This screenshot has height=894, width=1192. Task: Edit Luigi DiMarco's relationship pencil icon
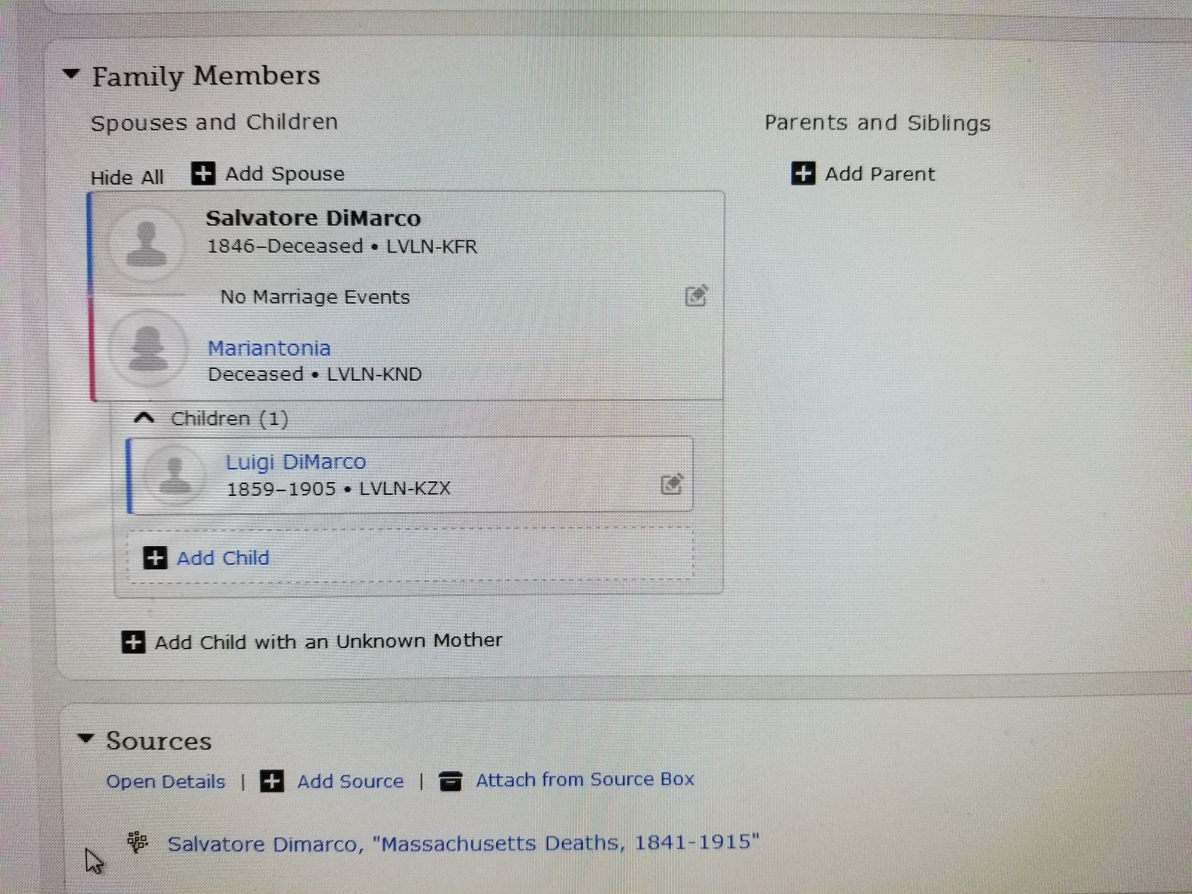coord(672,484)
